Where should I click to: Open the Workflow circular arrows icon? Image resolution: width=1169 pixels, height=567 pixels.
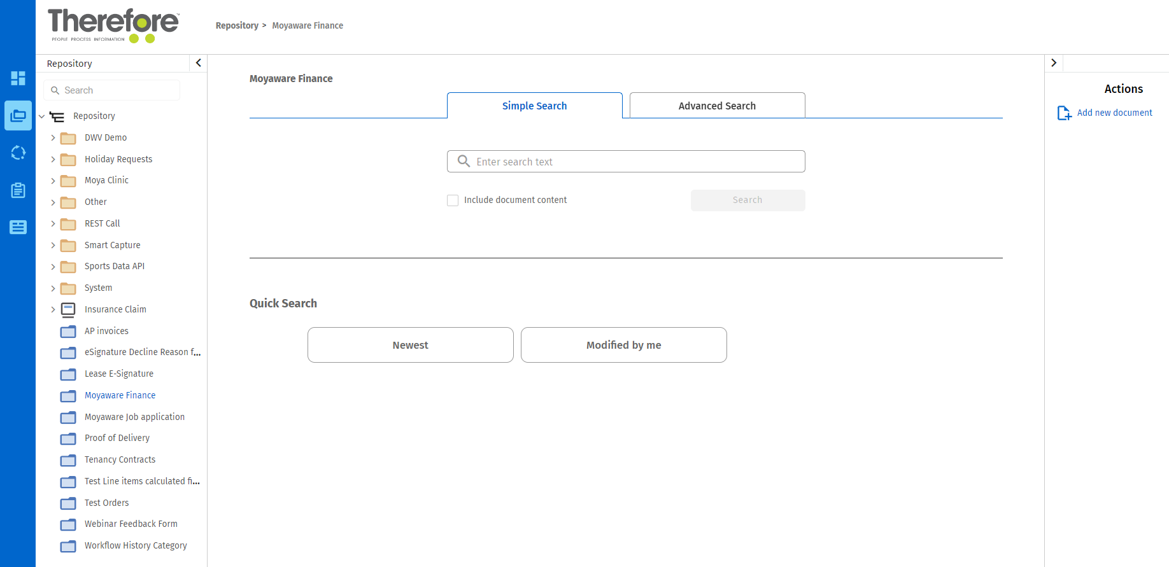(18, 153)
